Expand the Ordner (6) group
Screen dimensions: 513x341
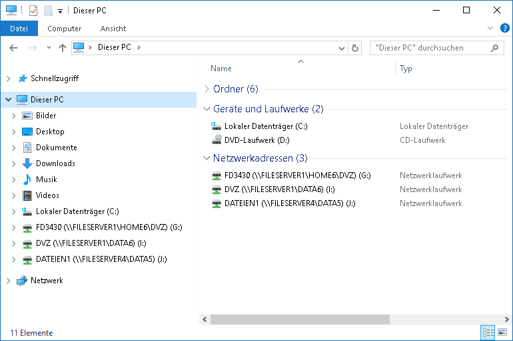[207, 89]
